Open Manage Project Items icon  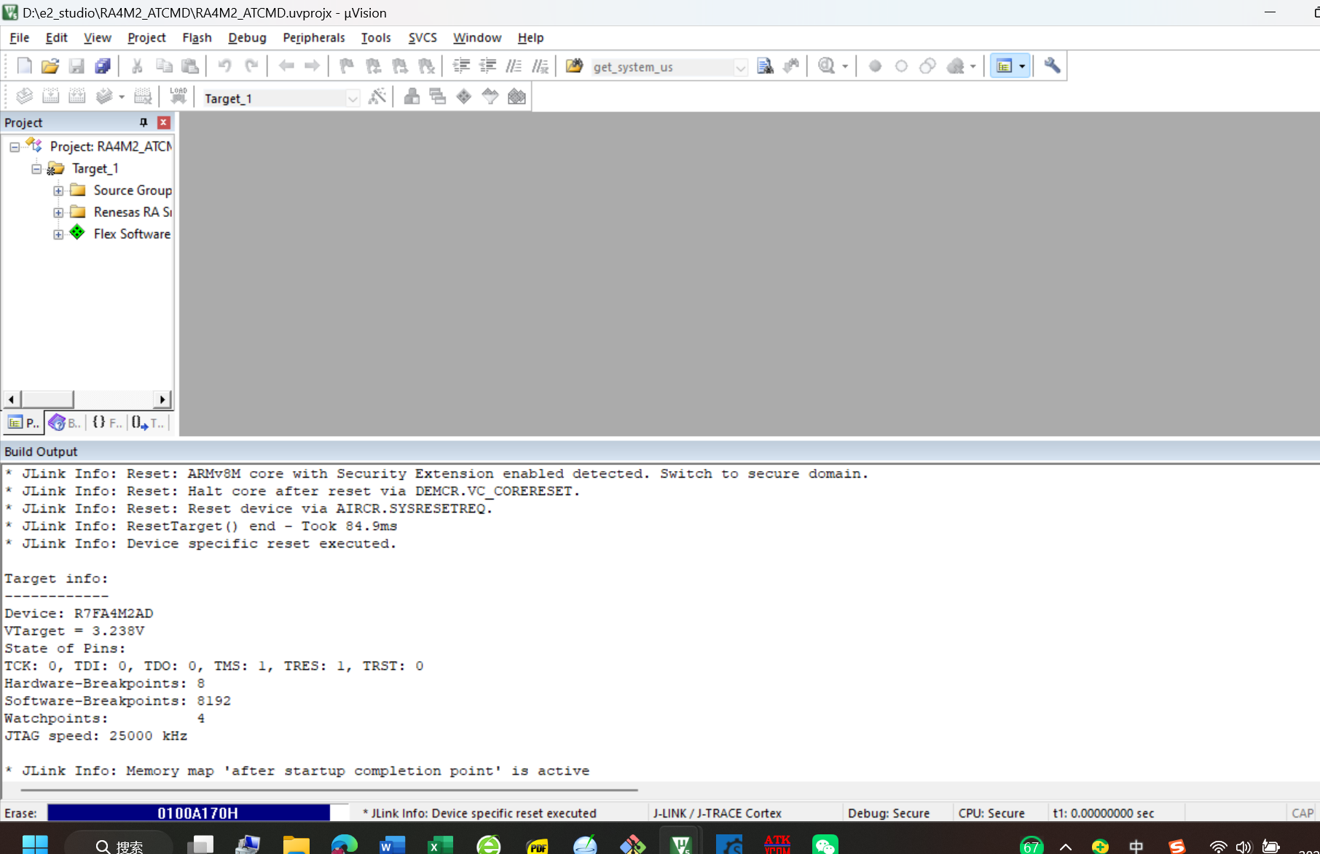point(412,97)
